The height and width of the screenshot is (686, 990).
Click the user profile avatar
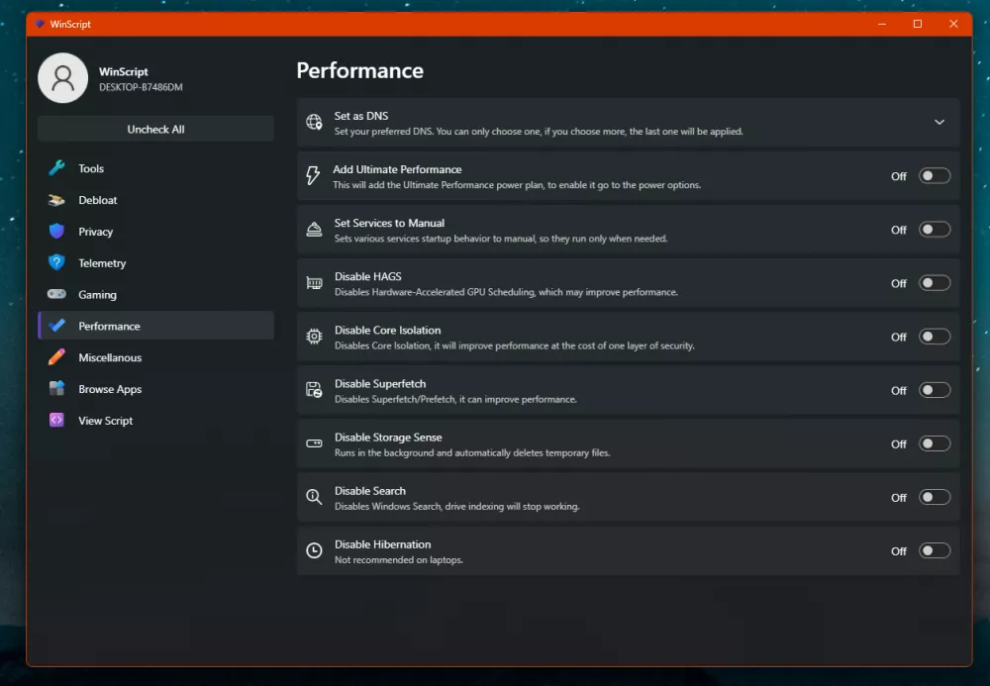pyautogui.click(x=62, y=78)
